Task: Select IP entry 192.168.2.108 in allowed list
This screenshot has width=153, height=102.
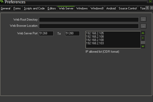Action: click(95, 37)
